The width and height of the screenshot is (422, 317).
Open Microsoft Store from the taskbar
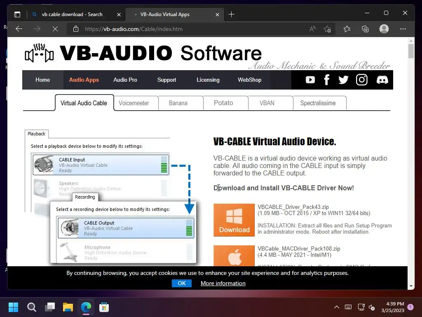[104, 307]
